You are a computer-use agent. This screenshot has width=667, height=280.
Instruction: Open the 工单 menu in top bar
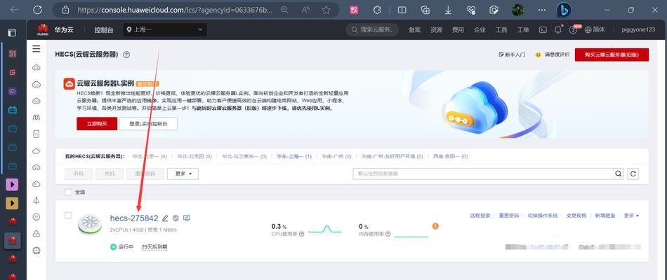coord(523,29)
